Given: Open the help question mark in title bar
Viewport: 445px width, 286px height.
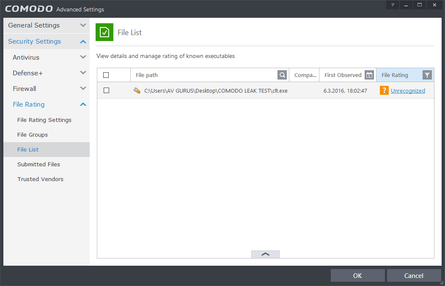Looking at the screenshot, I should (393, 5).
